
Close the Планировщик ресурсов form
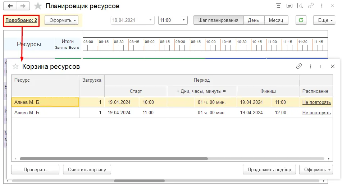coord(332,6)
